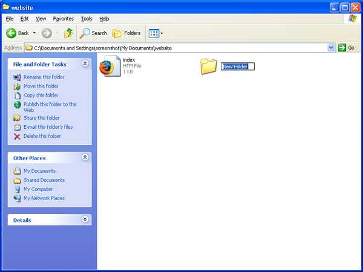The width and height of the screenshot is (363, 272).
Task: Click Move this folder link
Action: [41, 86]
